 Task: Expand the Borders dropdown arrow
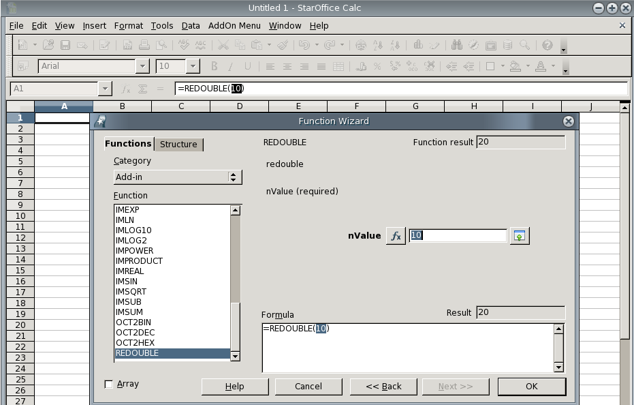[503, 66]
